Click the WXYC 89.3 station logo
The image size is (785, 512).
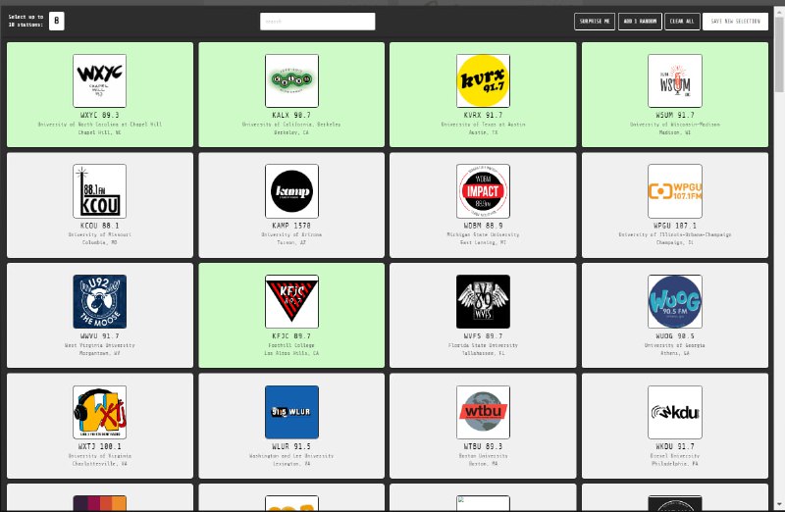(x=99, y=80)
